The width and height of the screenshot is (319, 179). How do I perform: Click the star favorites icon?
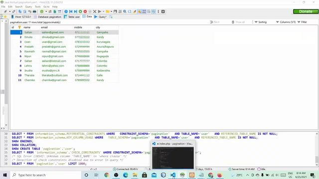click(5, 17)
